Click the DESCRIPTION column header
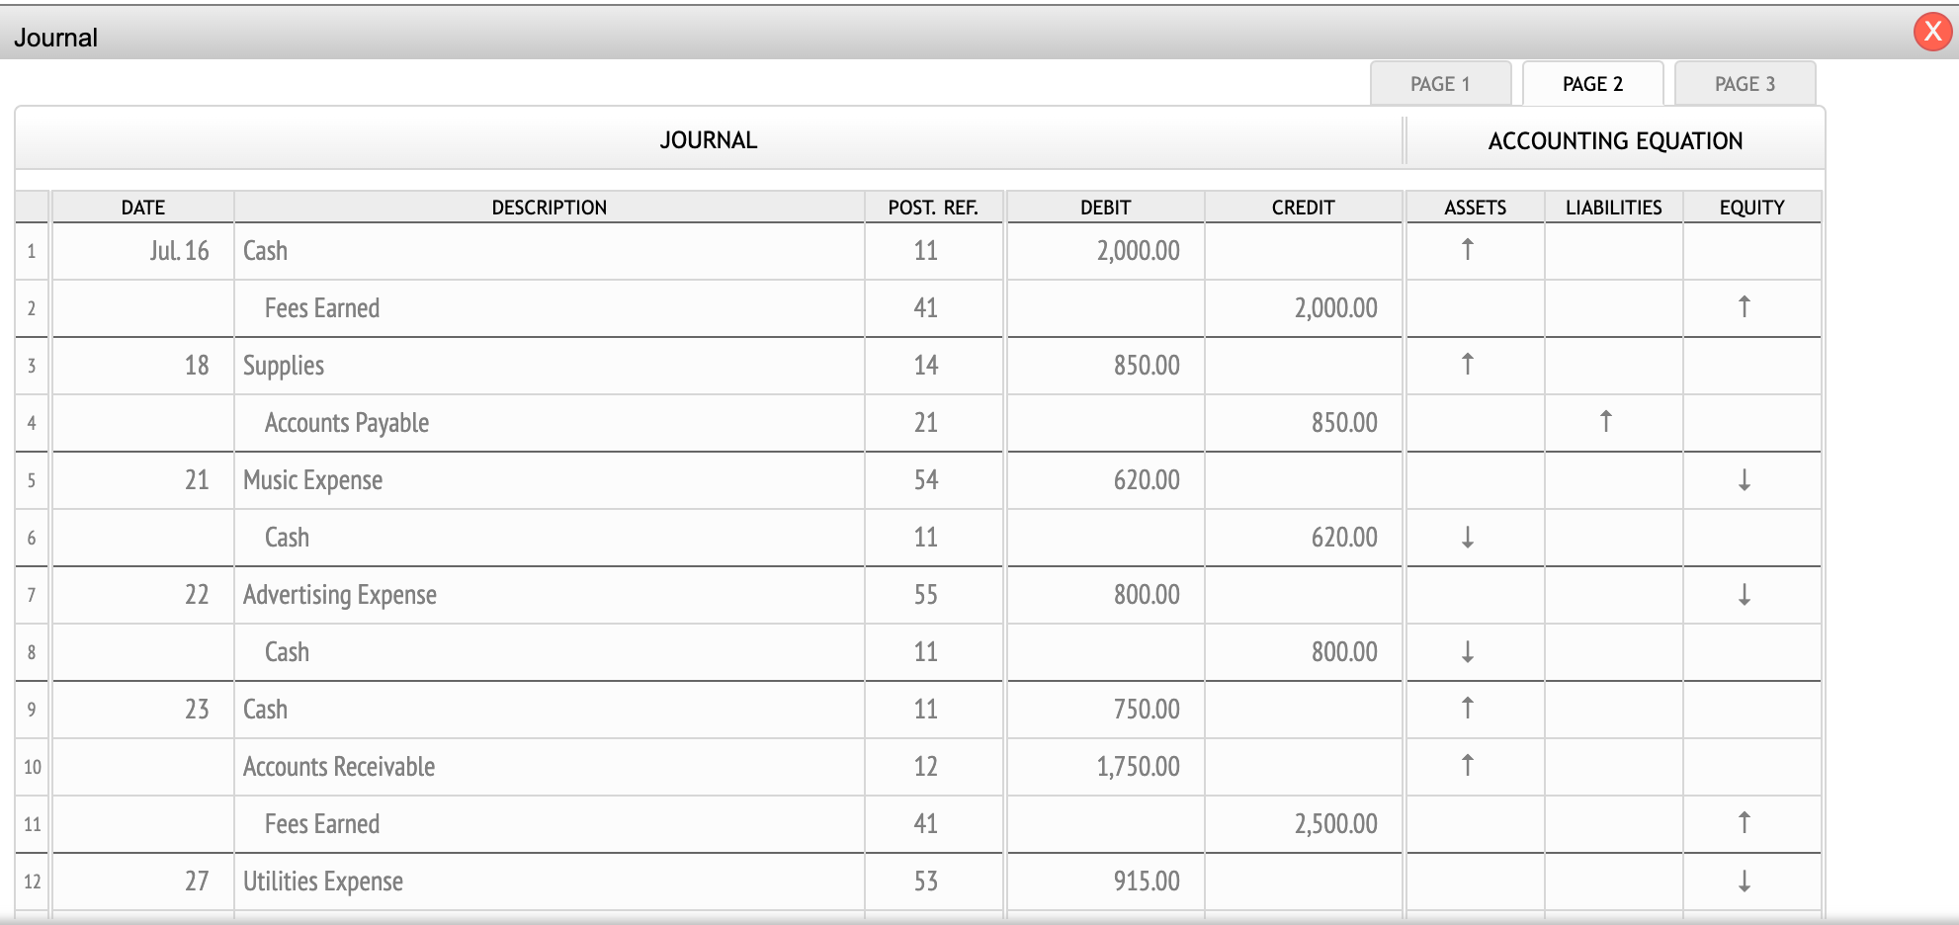This screenshot has height=925, width=1959. [x=551, y=207]
